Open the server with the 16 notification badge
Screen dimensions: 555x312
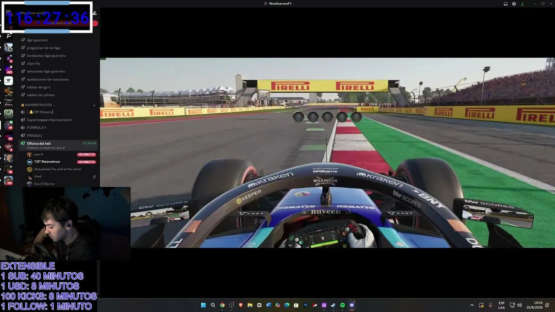pyautogui.click(x=8, y=169)
